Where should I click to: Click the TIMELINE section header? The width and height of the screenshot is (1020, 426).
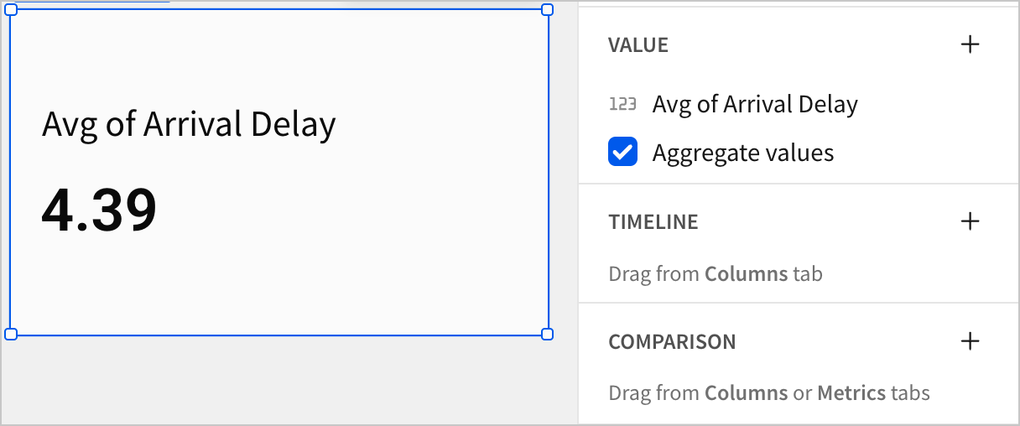click(x=653, y=222)
